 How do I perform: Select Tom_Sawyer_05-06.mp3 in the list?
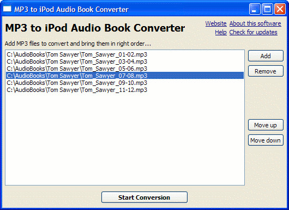(125, 69)
